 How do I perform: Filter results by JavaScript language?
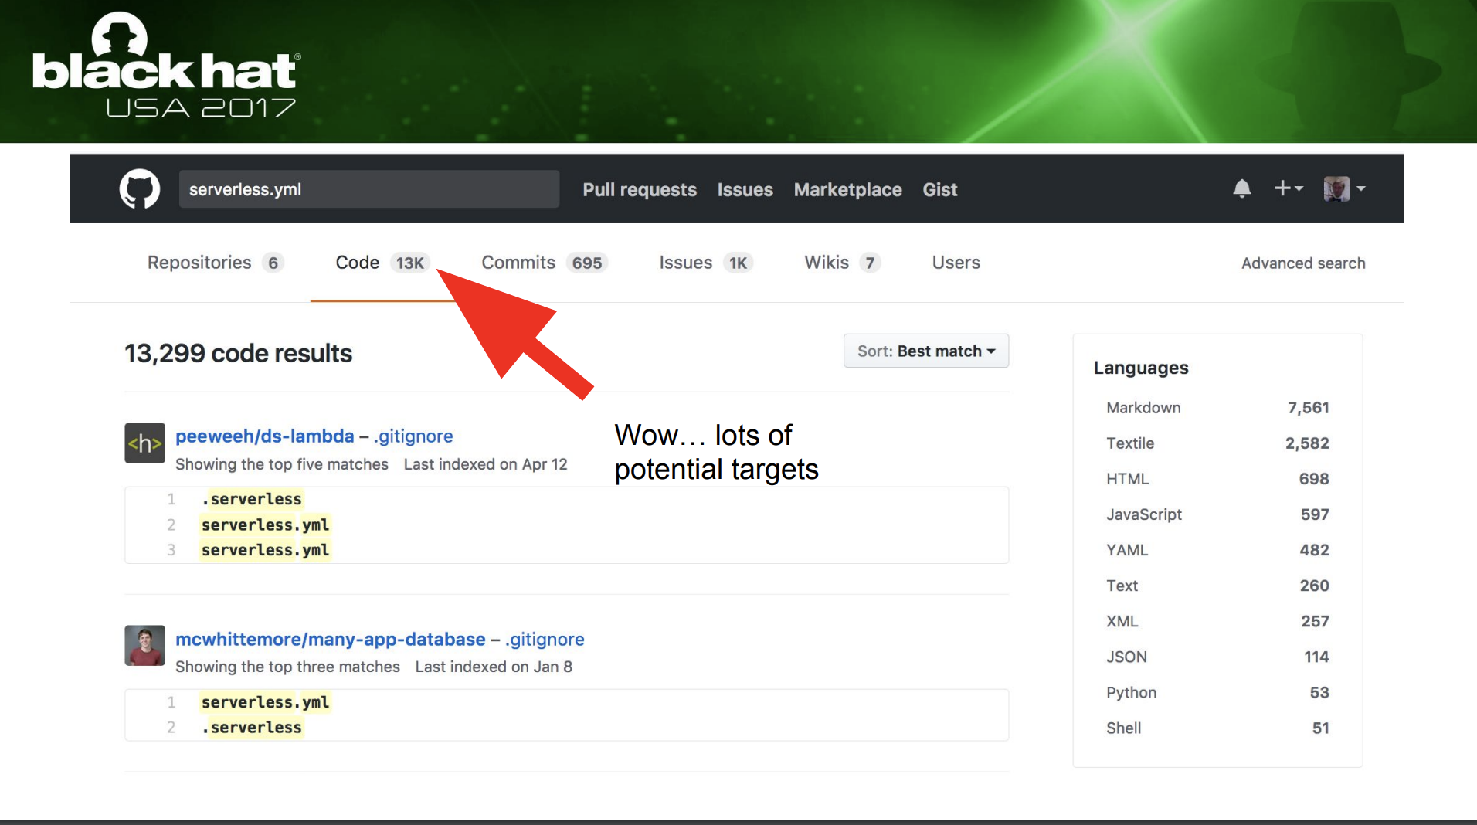click(x=1217, y=514)
